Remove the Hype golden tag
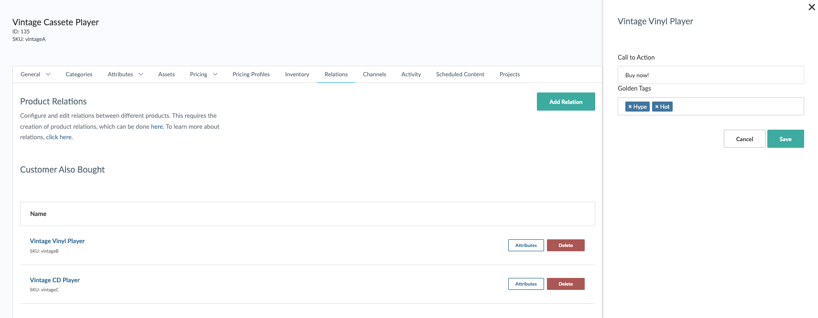Image resolution: width=818 pixels, height=318 pixels. pos(630,107)
